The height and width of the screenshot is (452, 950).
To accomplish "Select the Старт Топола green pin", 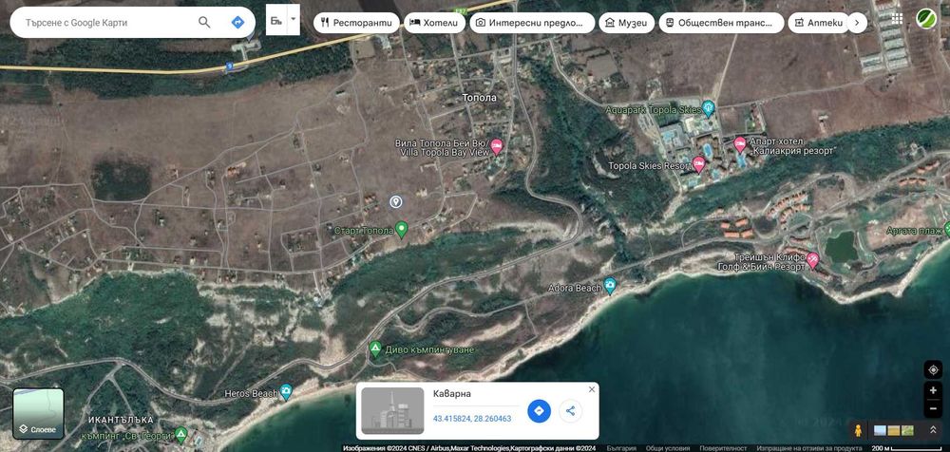I will (x=401, y=229).
